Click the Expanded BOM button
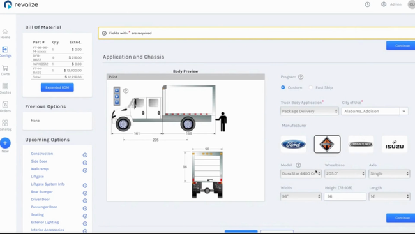The width and height of the screenshot is (415, 234). click(x=57, y=87)
